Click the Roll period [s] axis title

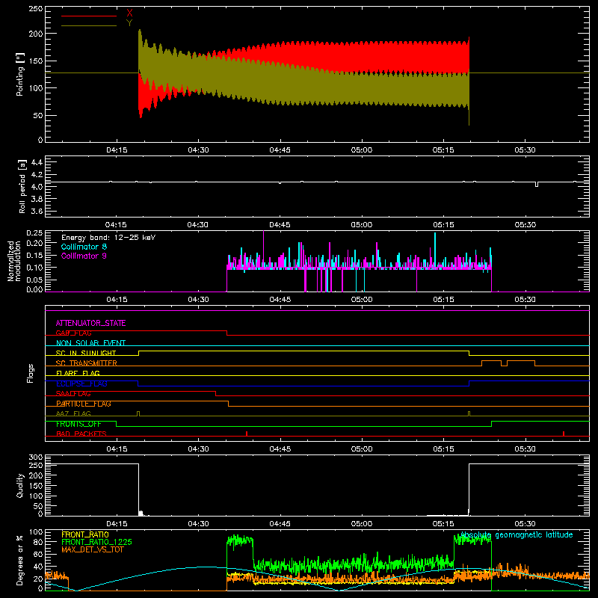click(22, 186)
